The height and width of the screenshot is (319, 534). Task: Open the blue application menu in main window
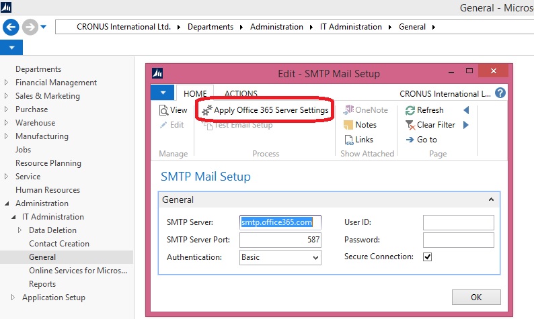pos(11,48)
